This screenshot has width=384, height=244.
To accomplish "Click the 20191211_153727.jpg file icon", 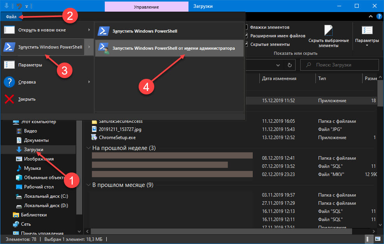I will point(94,129).
